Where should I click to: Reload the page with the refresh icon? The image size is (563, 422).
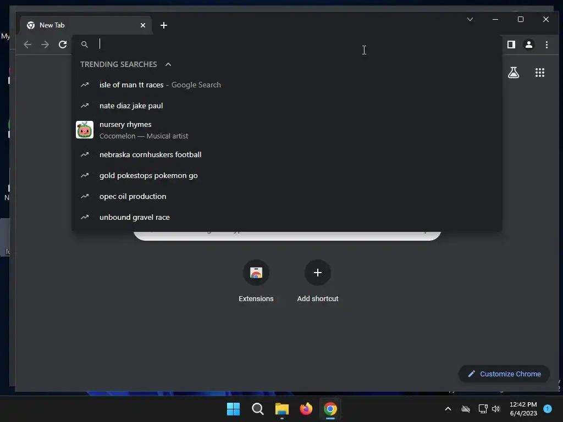click(x=63, y=45)
